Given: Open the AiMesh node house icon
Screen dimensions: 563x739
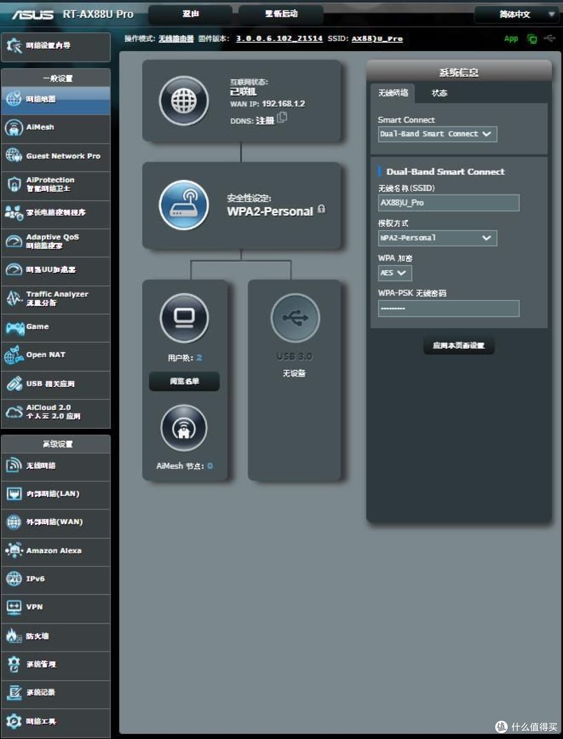Looking at the screenshot, I should (x=184, y=429).
